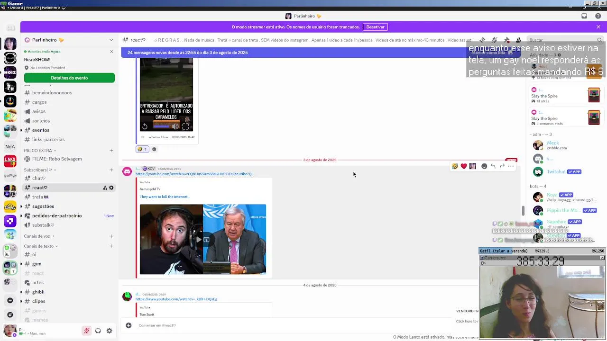
Task: Select the LNKS BR server icon
Action: tap(10, 161)
